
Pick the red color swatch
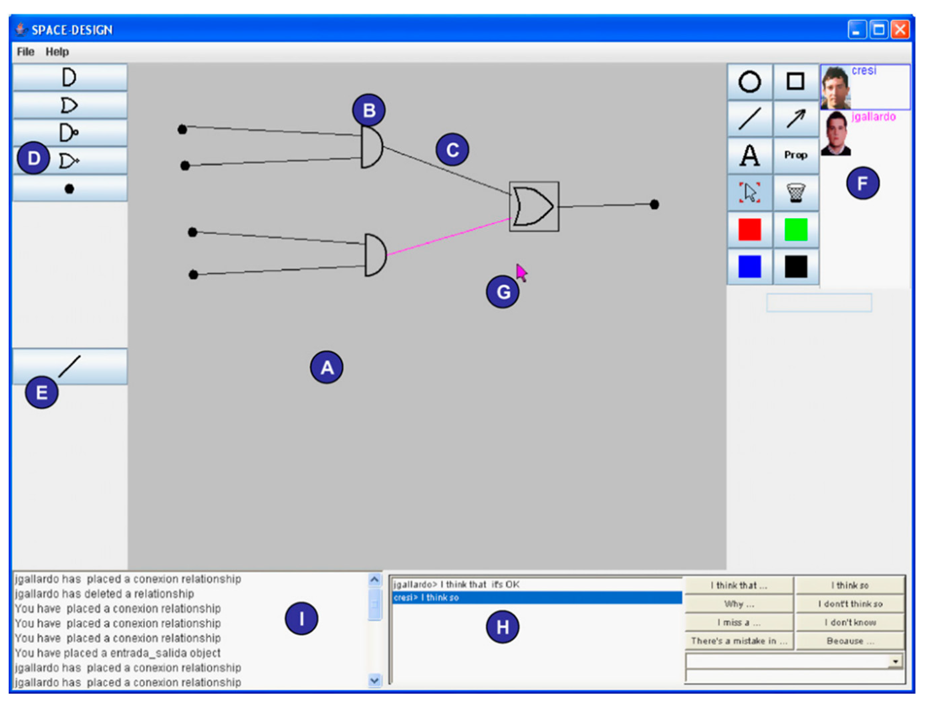[x=749, y=229]
